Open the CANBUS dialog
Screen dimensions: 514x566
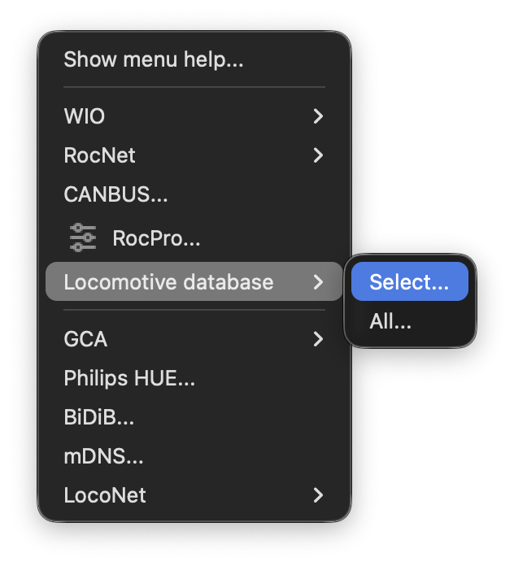coord(115,194)
